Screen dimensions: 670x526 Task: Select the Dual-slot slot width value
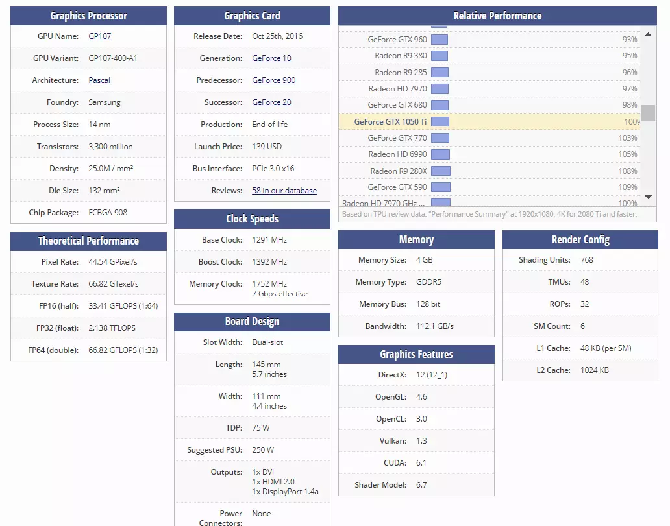pyautogui.click(x=267, y=342)
